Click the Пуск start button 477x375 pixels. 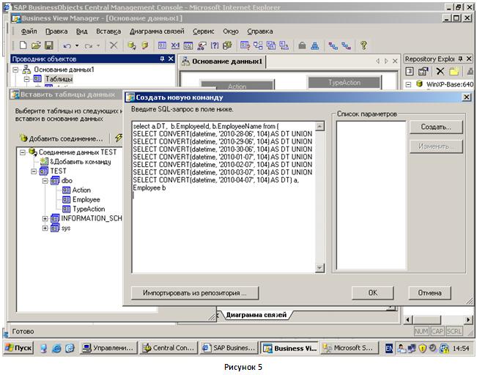click(18, 348)
